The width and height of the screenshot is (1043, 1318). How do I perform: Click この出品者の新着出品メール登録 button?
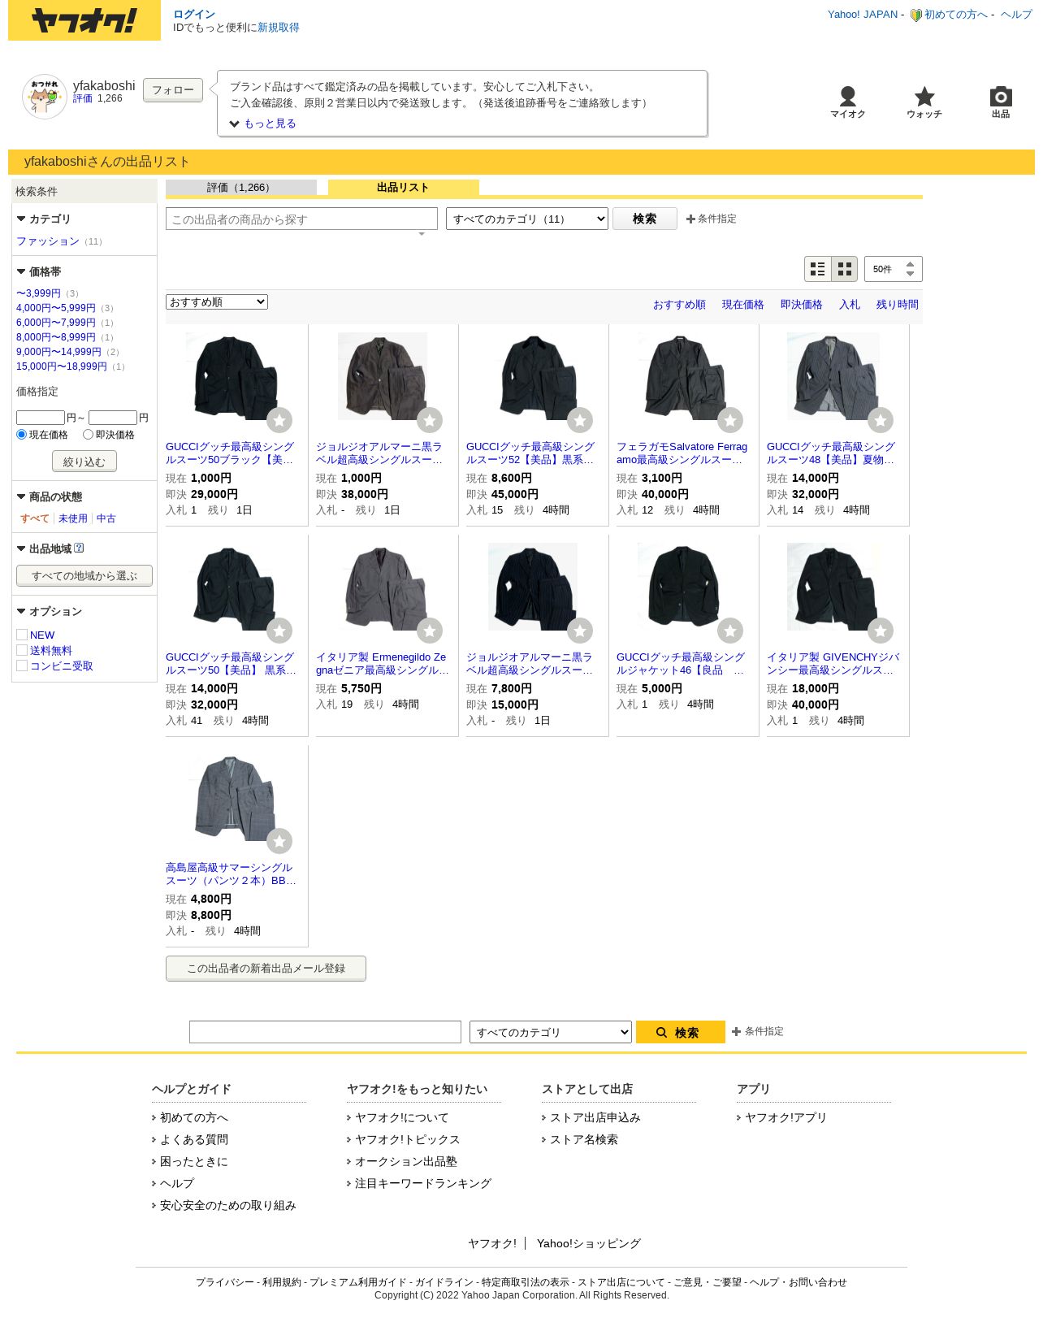click(266, 969)
